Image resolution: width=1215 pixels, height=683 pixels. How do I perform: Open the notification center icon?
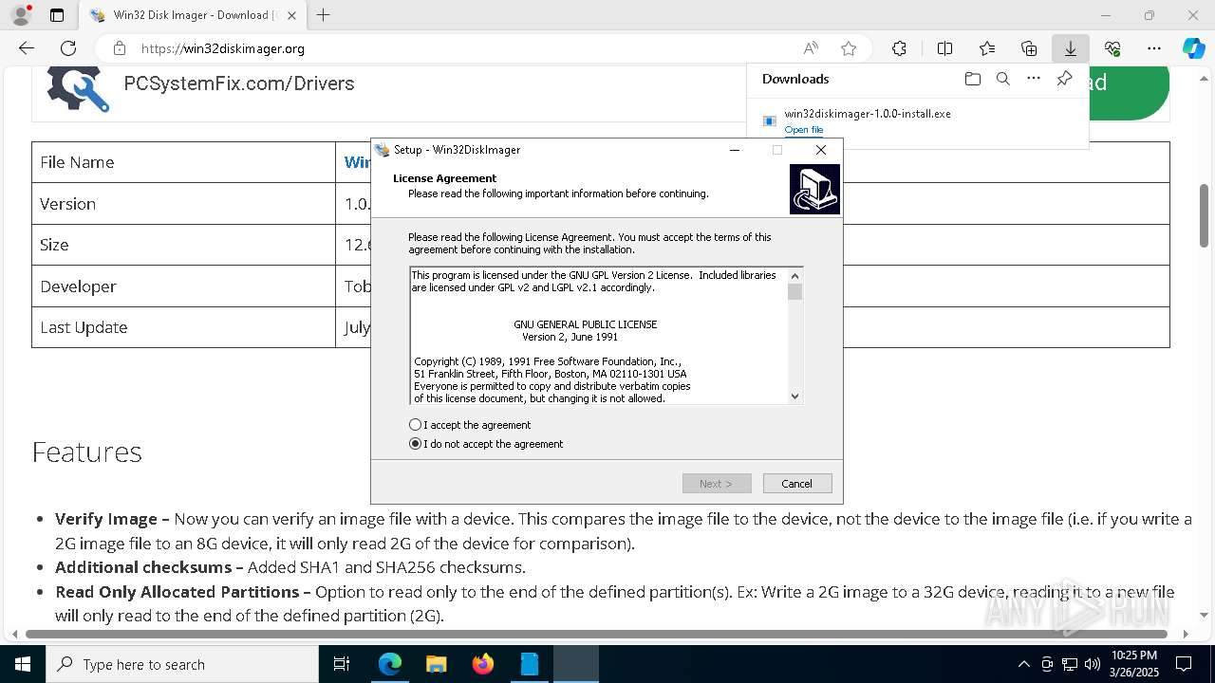(1184, 664)
